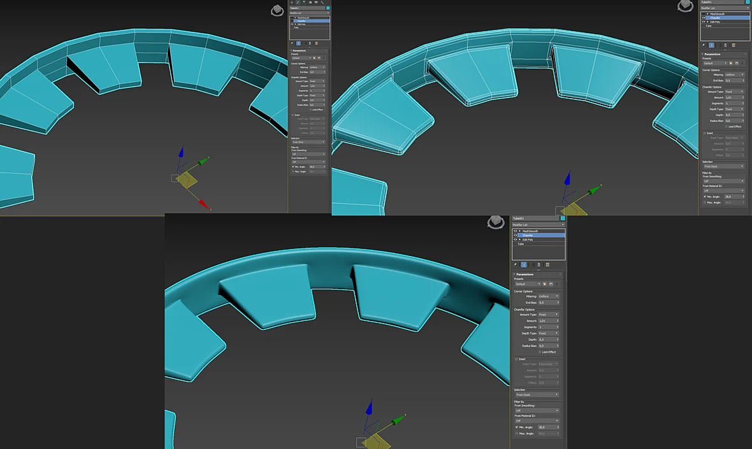Click object color swatch in top-left view panel
Image resolution: width=752 pixels, height=449 pixels.
[x=328, y=8]
